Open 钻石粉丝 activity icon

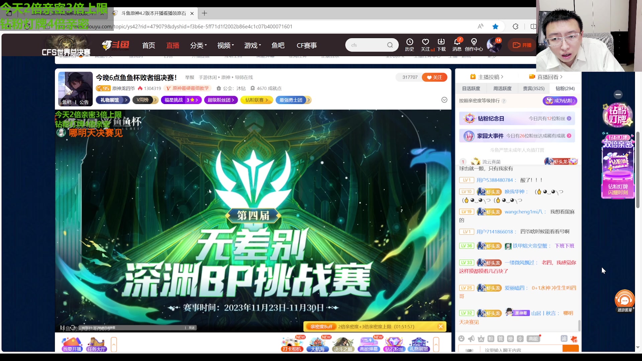point(394,344)
